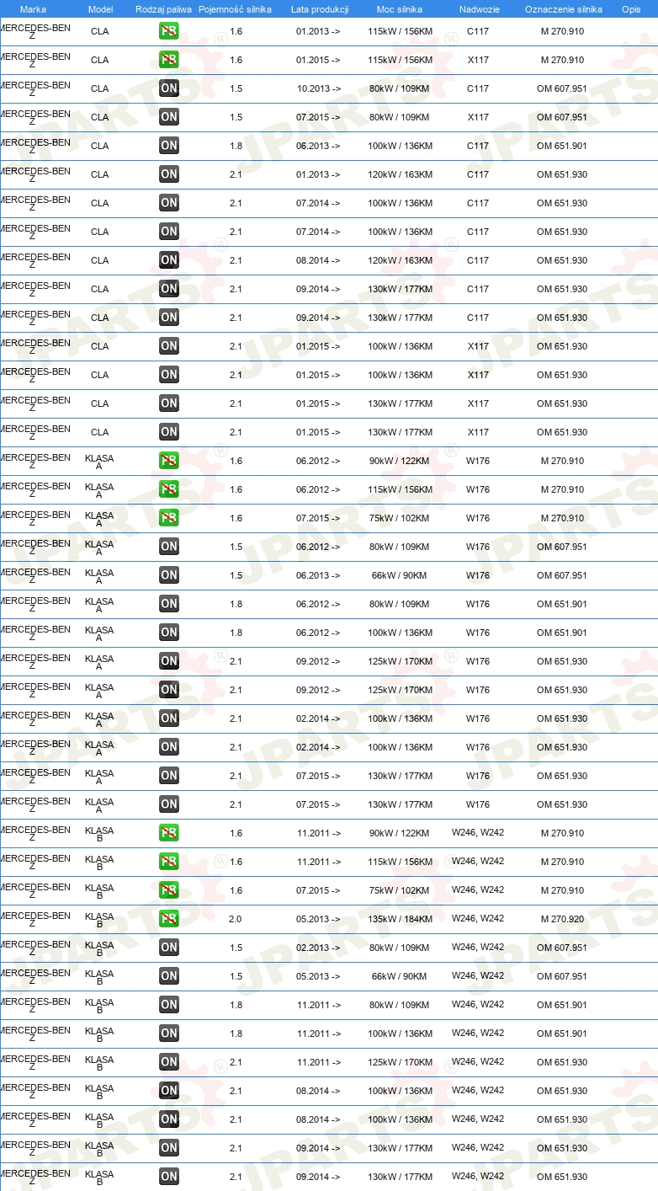Click ON icon in Klasa B 125kW / 170KM row

point(169,1062)
